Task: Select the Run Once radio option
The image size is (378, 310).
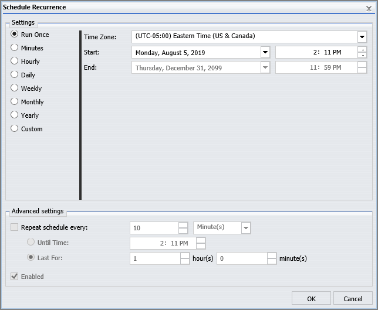Action: coord(15,34)
